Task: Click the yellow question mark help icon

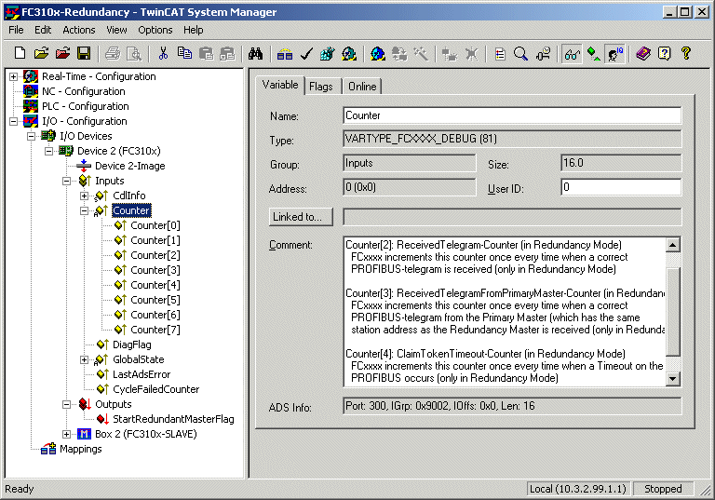Action: click(686, 54)
